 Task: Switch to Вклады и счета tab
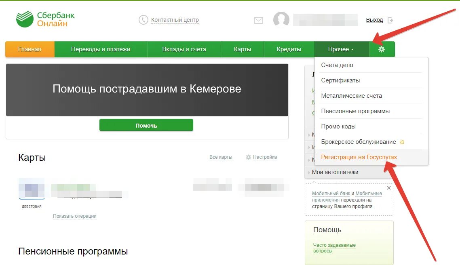point(184,49)
